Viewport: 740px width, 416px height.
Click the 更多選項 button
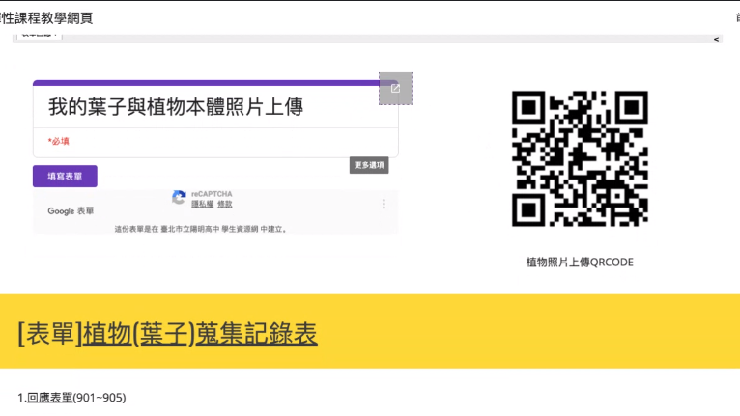(369, 165)
